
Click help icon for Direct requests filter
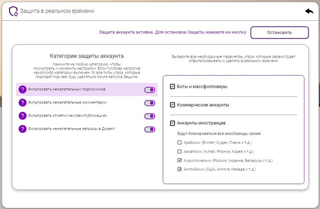tap(22, 129)
